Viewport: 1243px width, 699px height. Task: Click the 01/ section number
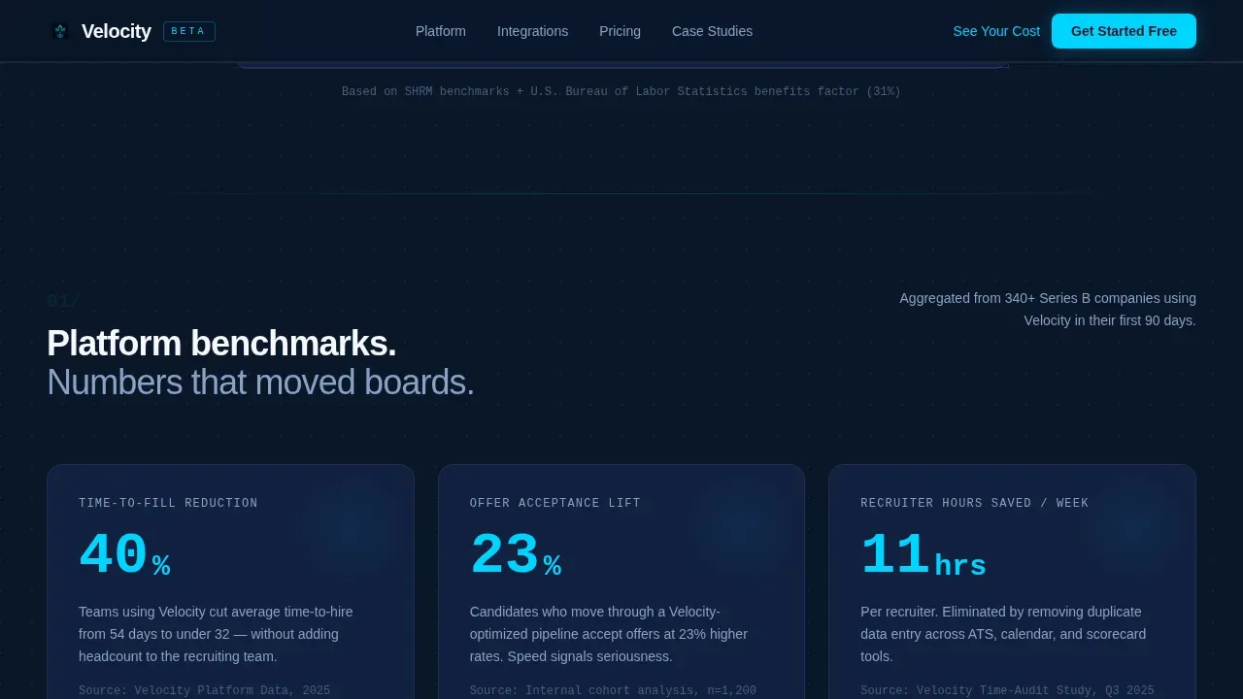63,301
